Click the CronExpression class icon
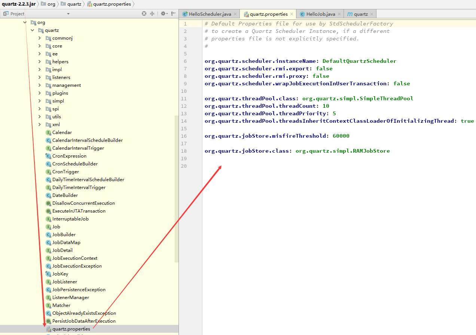 click(x=48, y=156)
